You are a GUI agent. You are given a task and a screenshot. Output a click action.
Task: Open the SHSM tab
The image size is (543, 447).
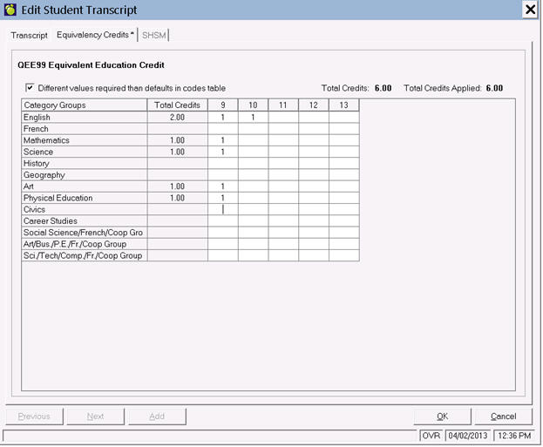pos(153,36)
